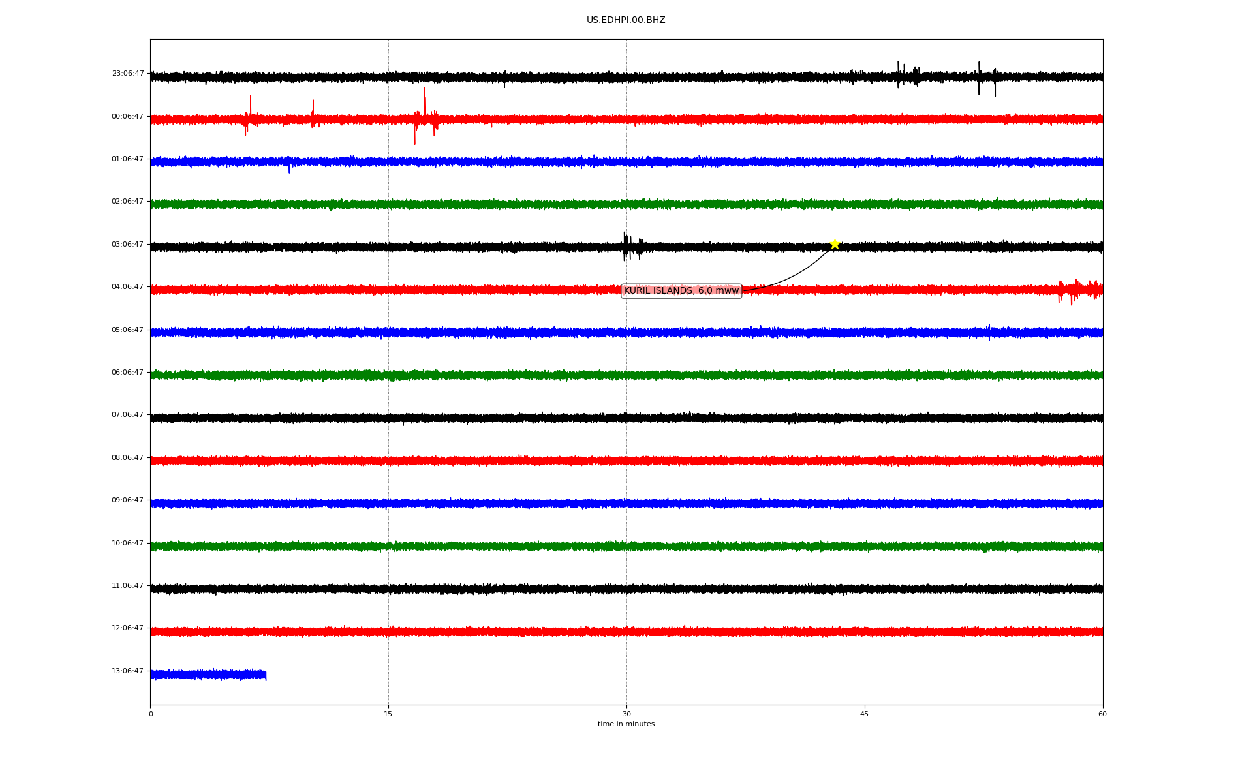Click the 04:06:47 trace time label
This screenshot has height=783, width=1253.
[x=128, y=287]
